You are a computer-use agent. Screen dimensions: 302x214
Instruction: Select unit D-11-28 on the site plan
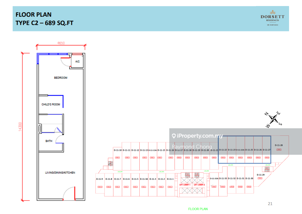point(279,146)
